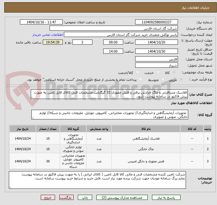Click need date 1404/10/24 in row 1

tap(23, 138)
